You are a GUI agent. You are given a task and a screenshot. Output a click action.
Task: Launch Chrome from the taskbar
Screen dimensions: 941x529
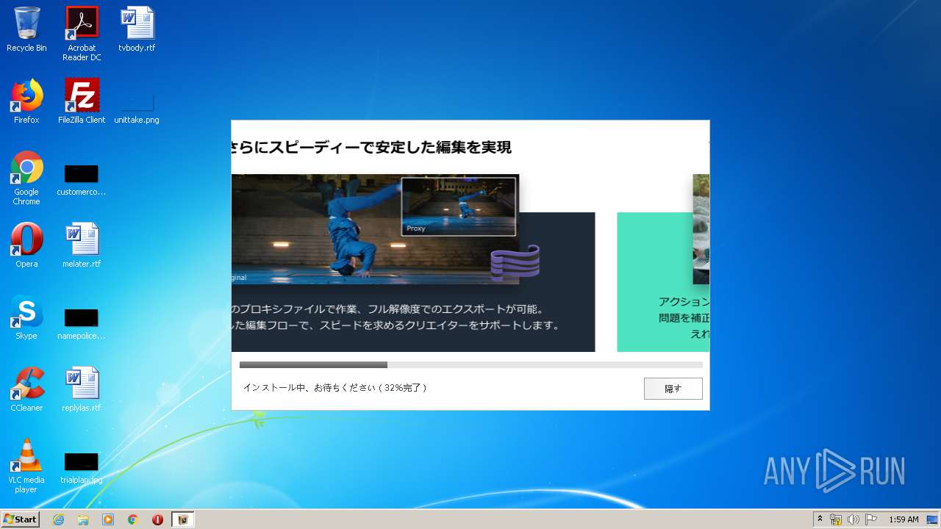coord(133,519)
